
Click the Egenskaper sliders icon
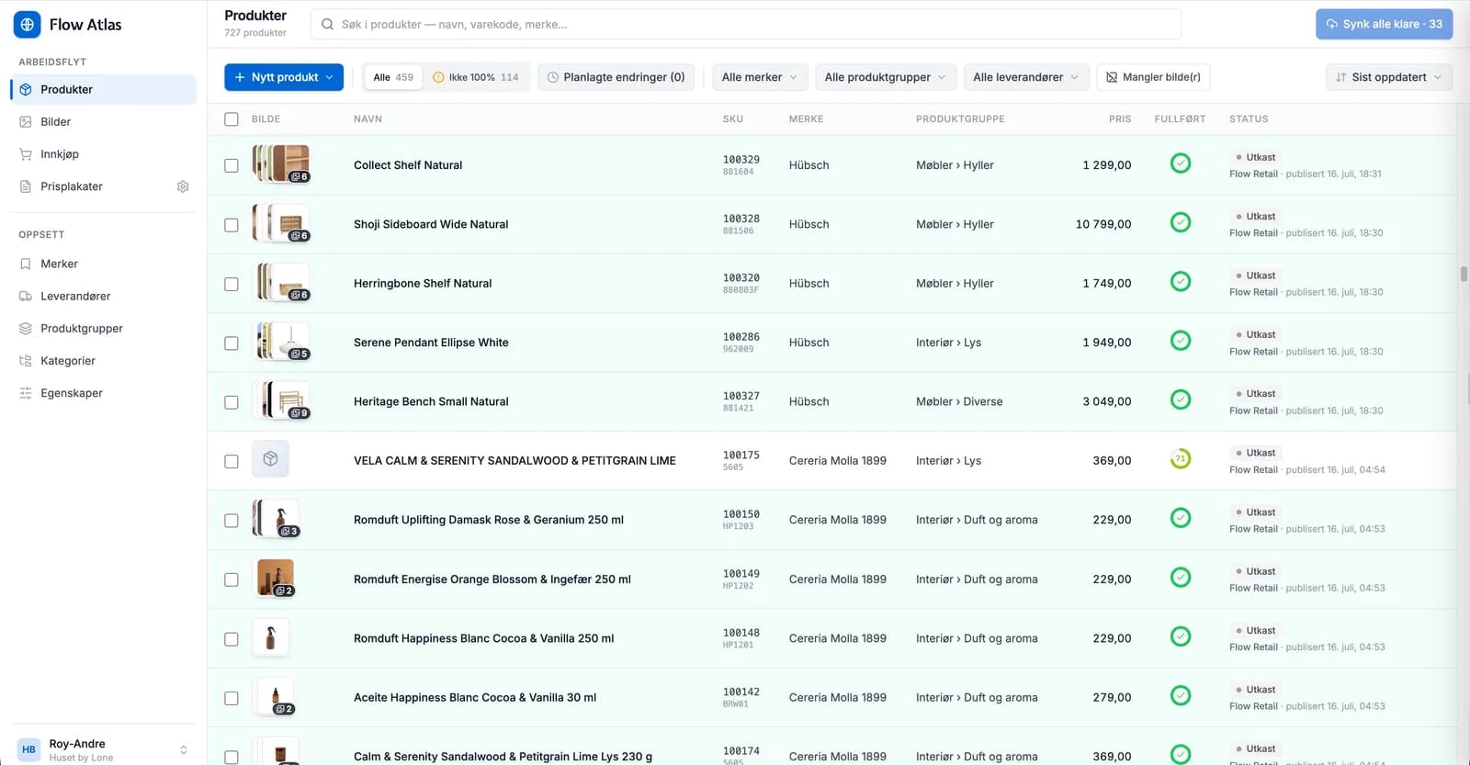click(26, 393)
